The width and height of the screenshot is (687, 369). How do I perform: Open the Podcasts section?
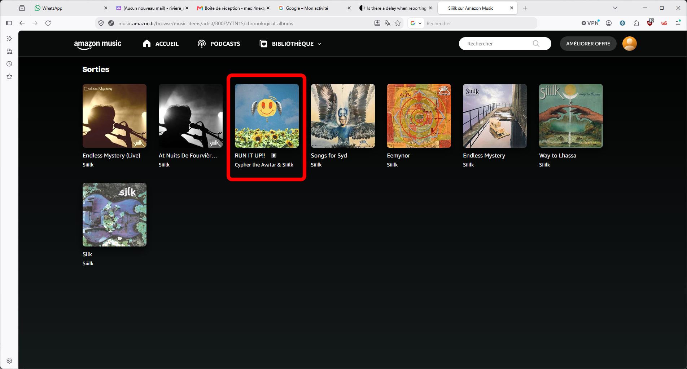pos(219,44)
